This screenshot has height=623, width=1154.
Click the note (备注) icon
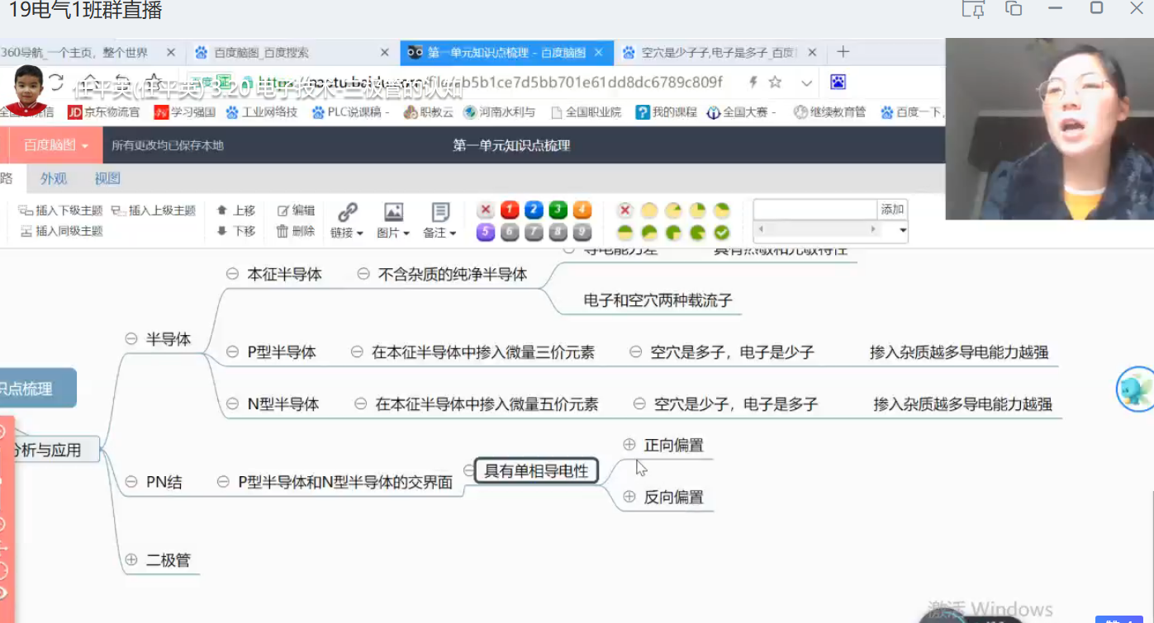coord(439,213)
